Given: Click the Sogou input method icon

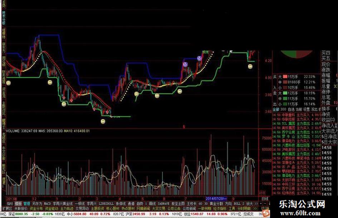Looking at the screenshot, I should [x=266, y=213].
